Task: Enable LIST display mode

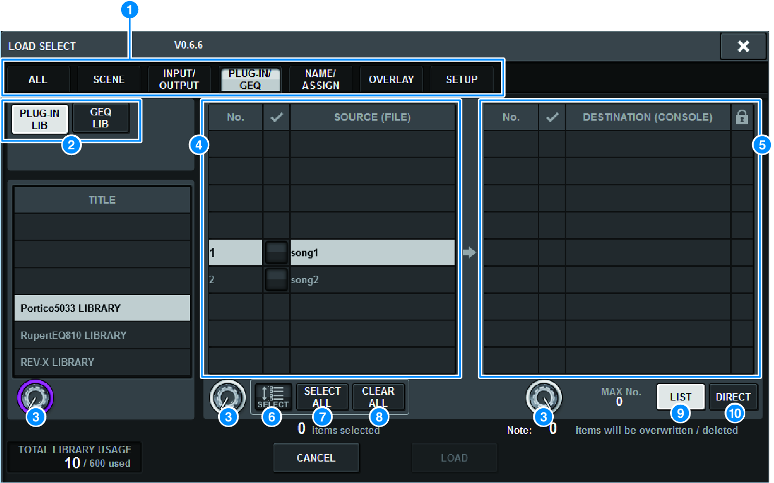Action: click(x=680, y=397)
